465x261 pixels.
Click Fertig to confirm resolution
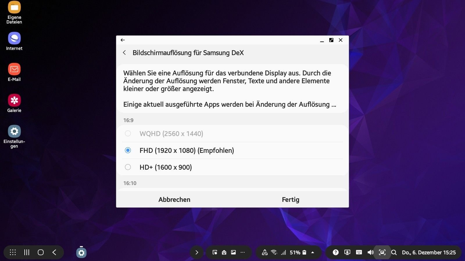[291, 200]
